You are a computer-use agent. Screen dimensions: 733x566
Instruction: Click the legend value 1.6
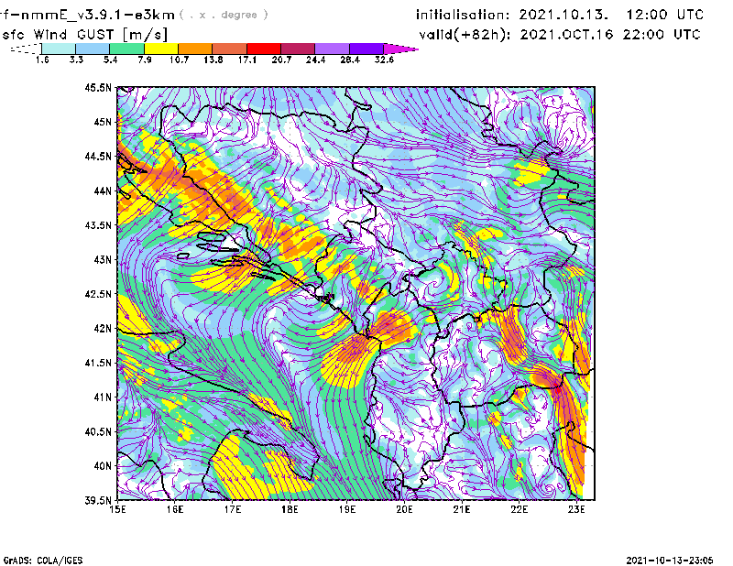click(42, 60)
